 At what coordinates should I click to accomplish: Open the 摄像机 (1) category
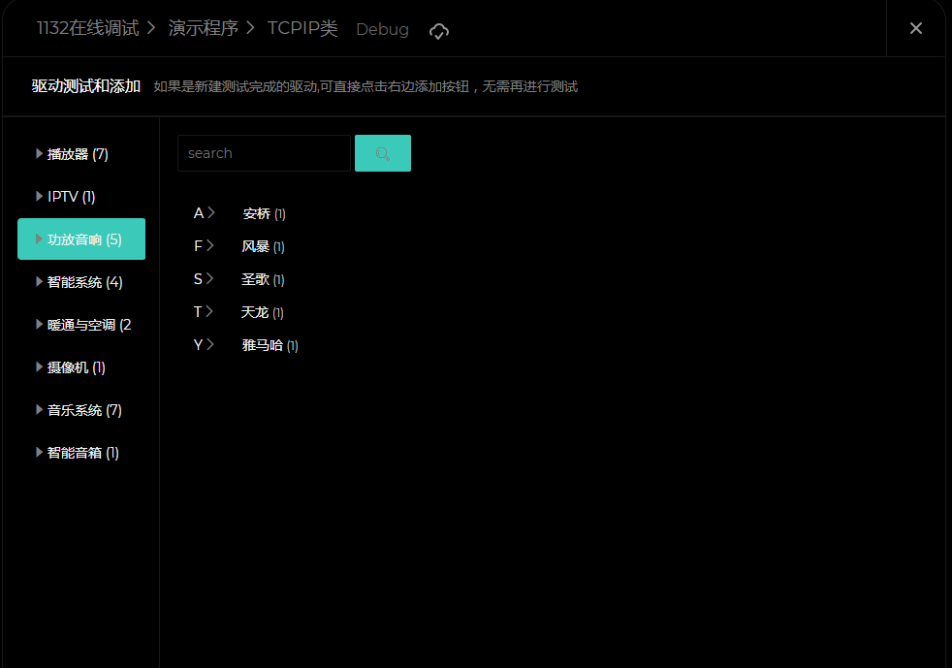(x=76, y=367)
